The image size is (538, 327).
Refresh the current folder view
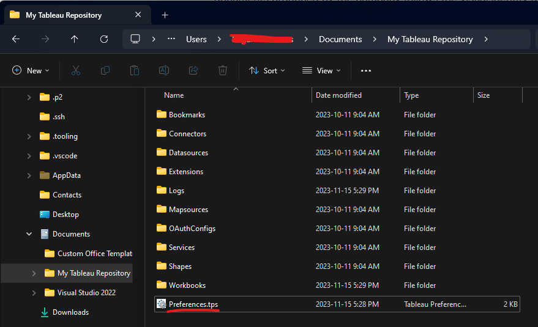point(104,39)
